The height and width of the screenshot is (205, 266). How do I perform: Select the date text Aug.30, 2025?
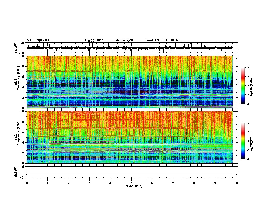coord(94,40)
